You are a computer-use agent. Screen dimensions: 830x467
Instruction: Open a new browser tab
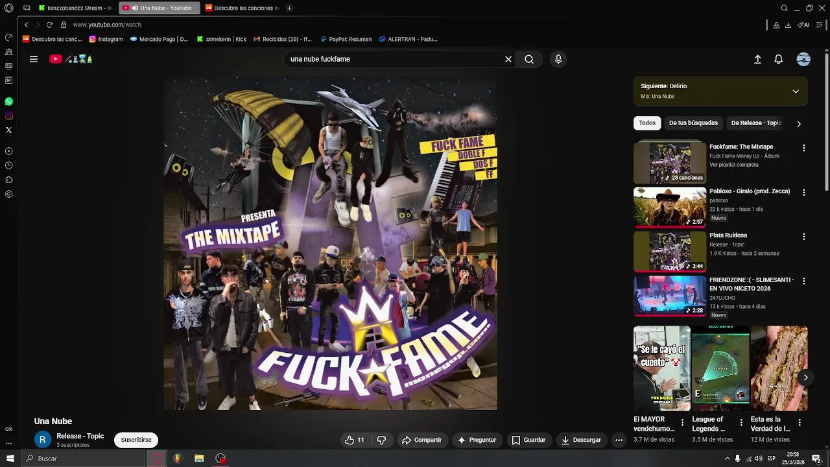[289, 8]
